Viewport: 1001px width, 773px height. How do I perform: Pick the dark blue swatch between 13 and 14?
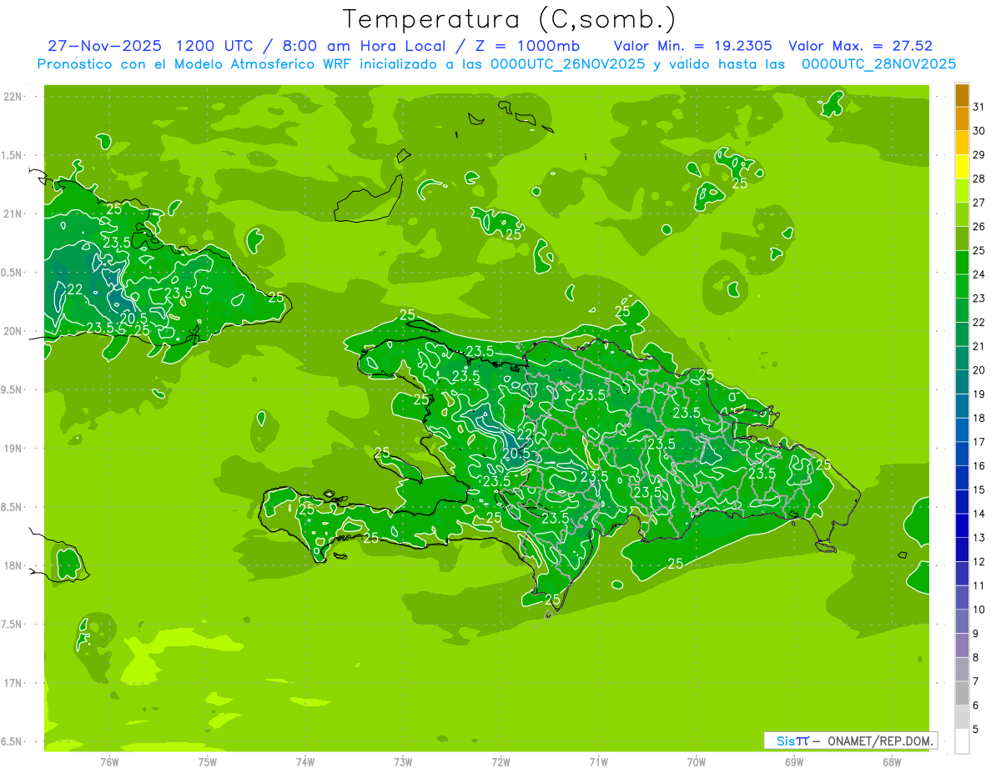point(962,525)
